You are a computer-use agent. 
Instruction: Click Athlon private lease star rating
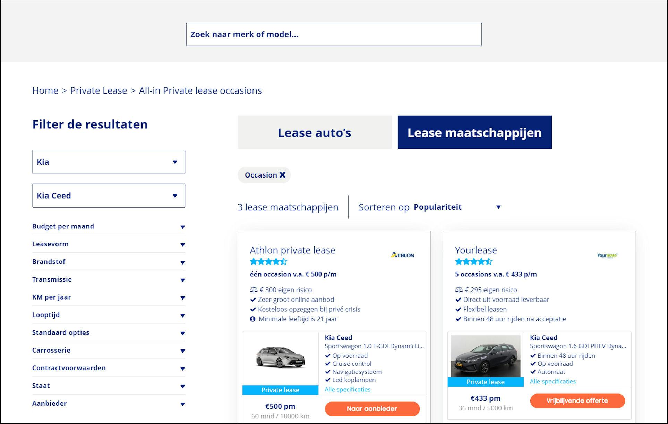click(268, 261)
